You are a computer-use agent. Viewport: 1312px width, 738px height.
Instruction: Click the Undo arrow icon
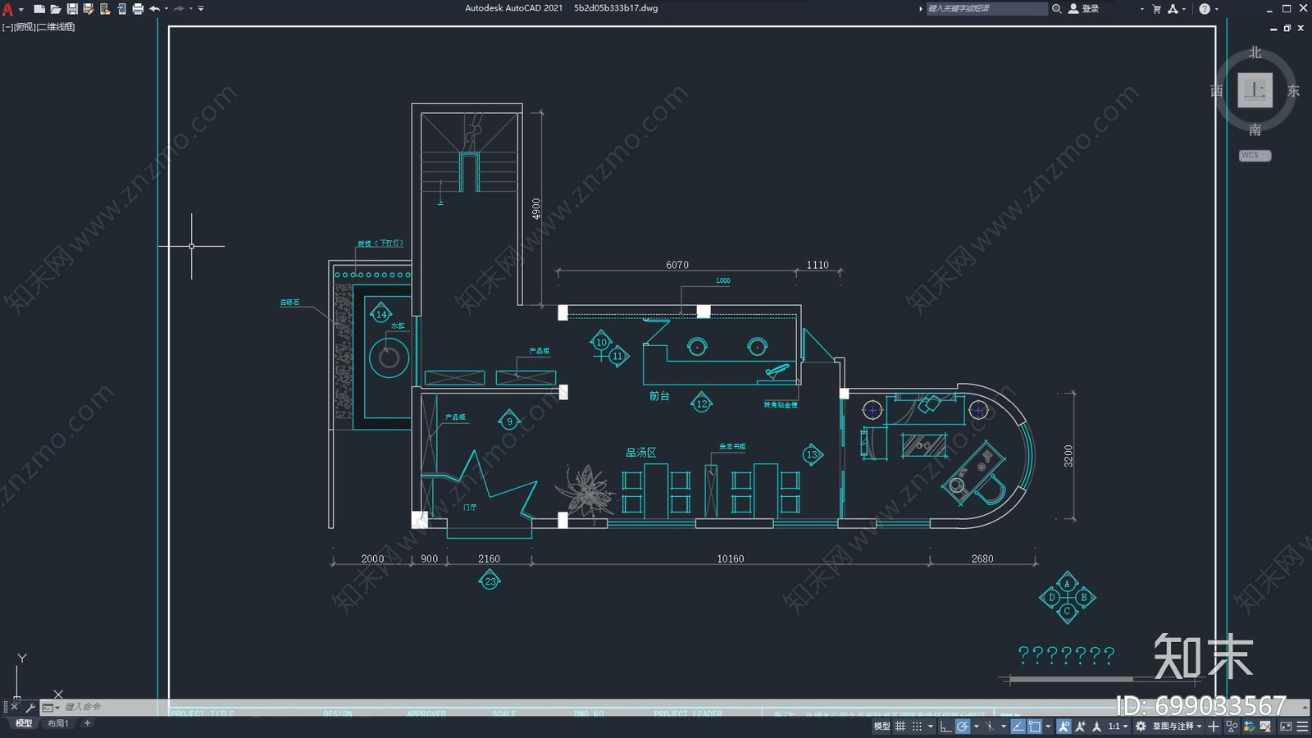pyautogui.click(x=154, y=9)
